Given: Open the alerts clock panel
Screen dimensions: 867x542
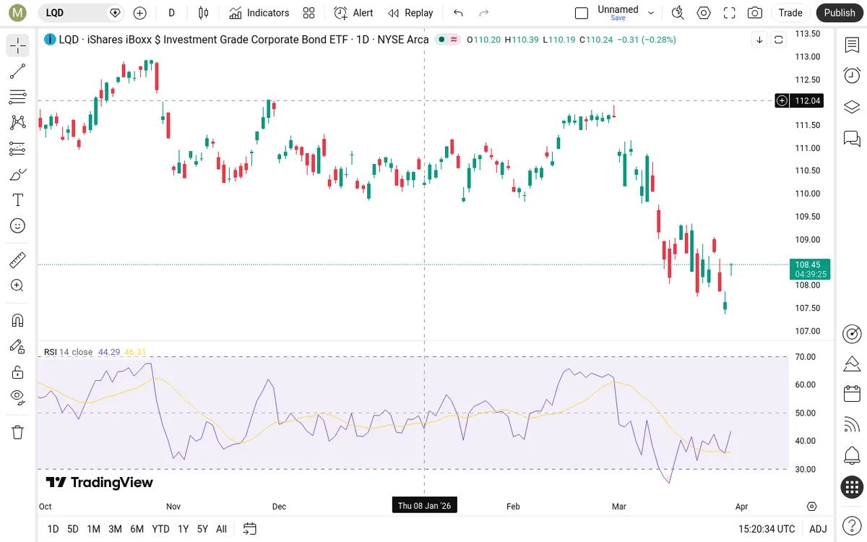Looking at the screenshot, I should 852,75.
